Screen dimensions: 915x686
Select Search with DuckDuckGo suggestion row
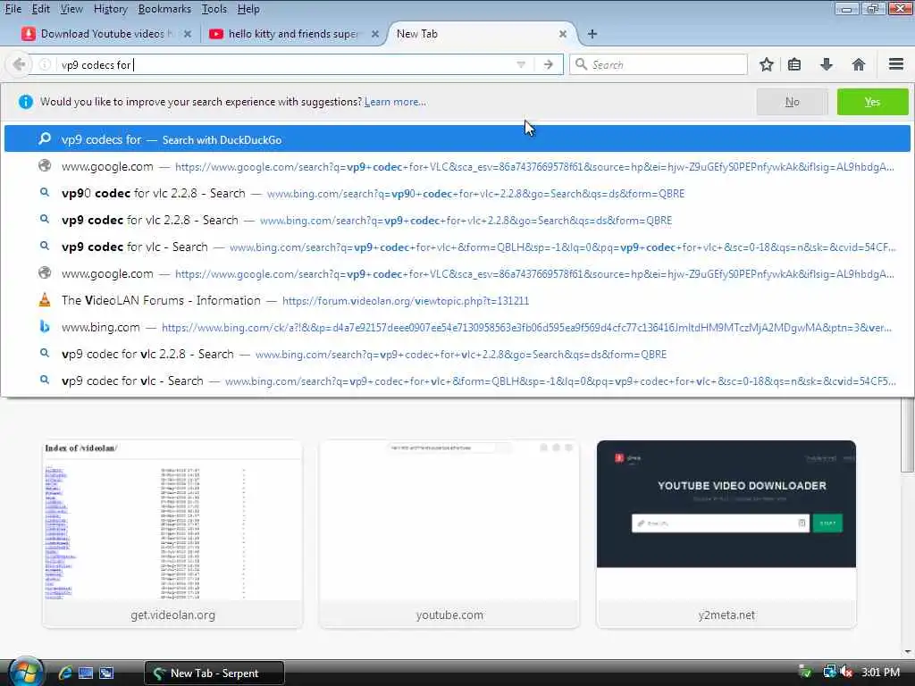457,139
